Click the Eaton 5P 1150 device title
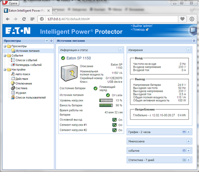The height and width of the screenshot is (172, 199). pos(79,58)
